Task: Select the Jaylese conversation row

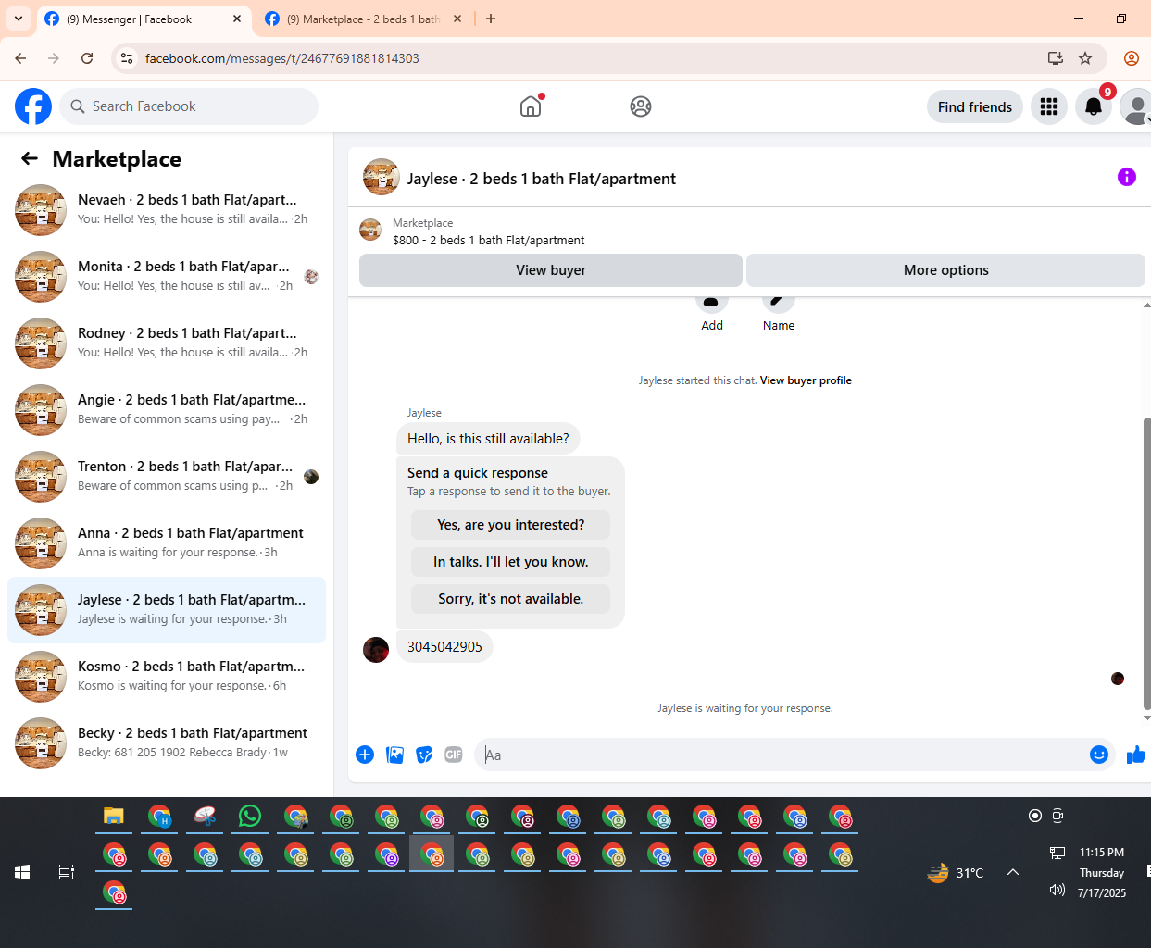Action: pyautogui.click(x=167, y=610)
